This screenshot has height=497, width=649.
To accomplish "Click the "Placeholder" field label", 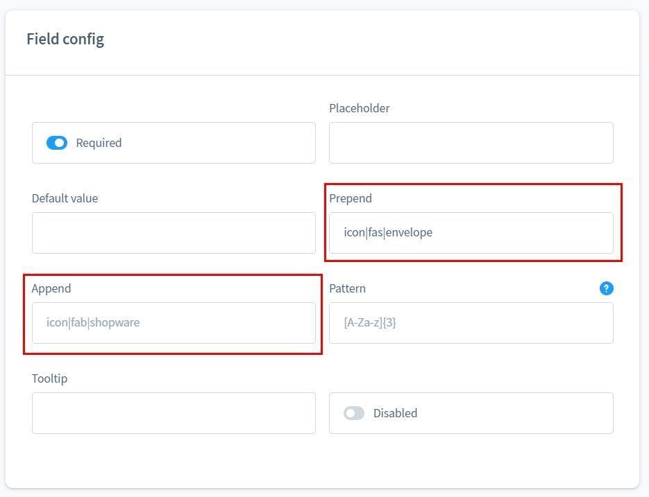I will pos(359,108).
